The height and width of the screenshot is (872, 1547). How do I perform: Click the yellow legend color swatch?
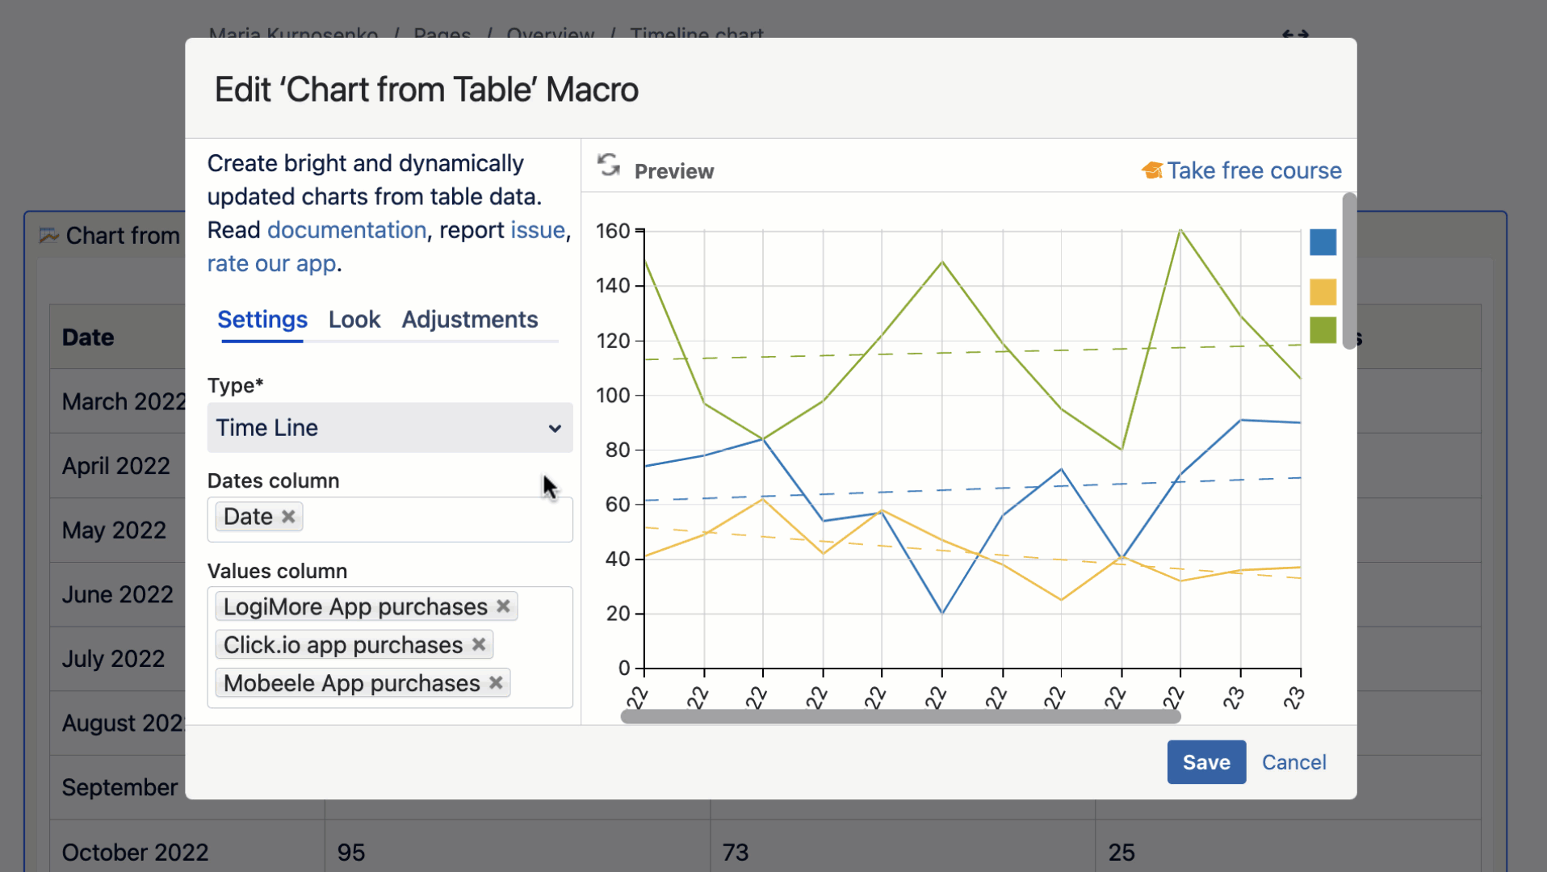[1323, 291]
